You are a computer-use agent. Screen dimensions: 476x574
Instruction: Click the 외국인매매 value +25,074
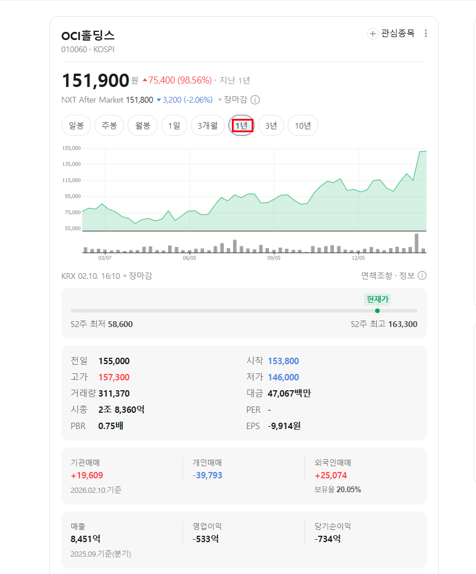[330, 475]
